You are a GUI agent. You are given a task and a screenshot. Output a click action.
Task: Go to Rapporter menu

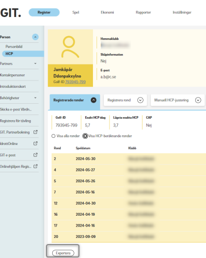[x=143, y=12]
